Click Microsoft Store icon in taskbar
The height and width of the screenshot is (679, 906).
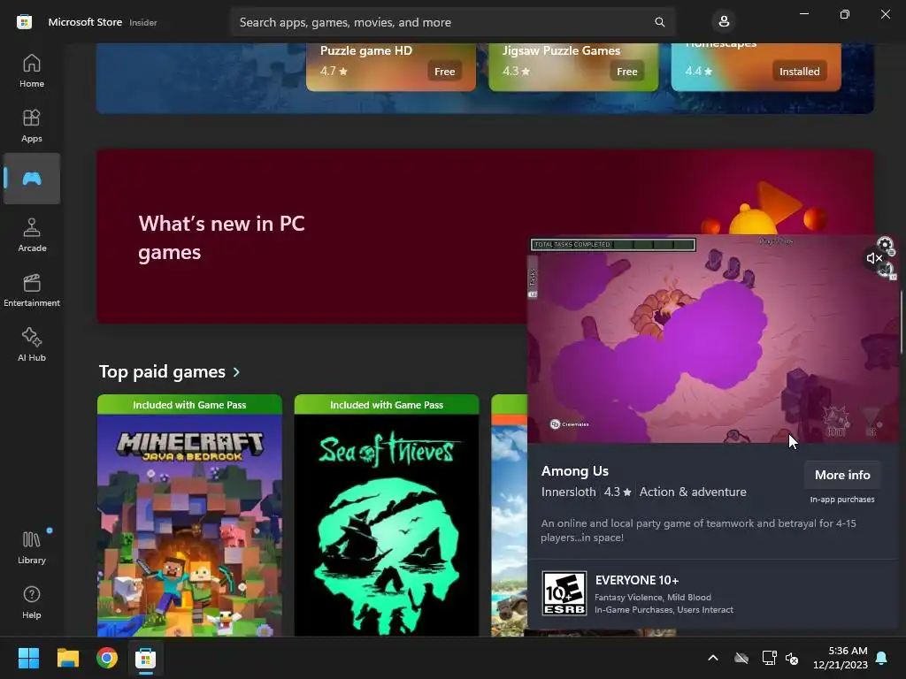point(146,658)
